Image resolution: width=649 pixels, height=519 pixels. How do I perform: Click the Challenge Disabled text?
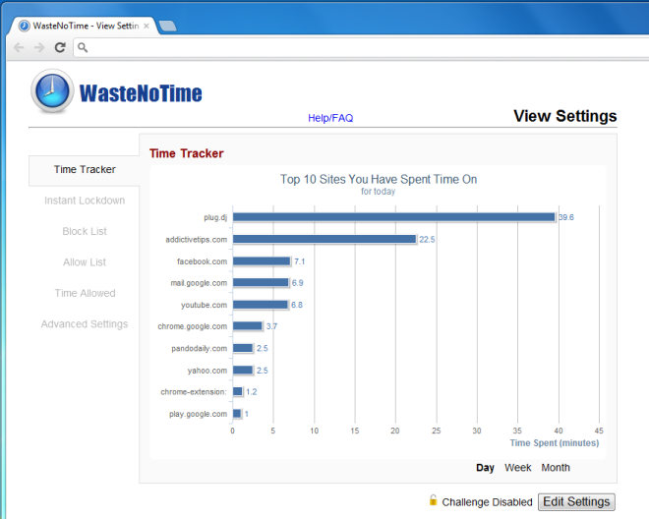pos(487,502)
